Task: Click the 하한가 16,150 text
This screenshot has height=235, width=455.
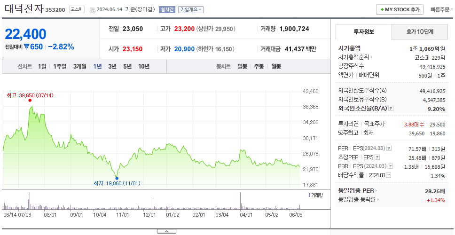Action: tap(215, 49)
